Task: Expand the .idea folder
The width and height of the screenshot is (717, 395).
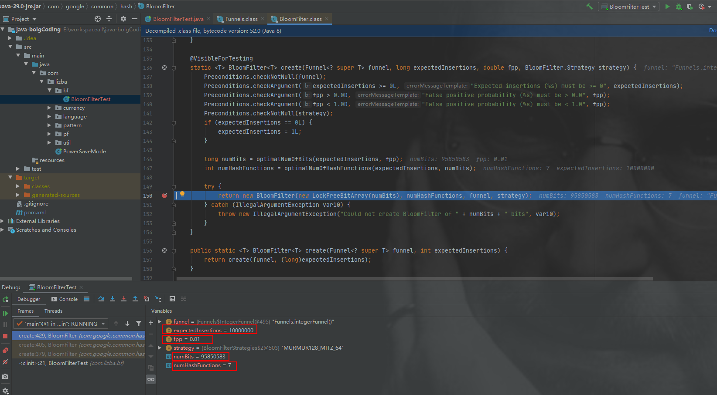Action: coord(10,38)
